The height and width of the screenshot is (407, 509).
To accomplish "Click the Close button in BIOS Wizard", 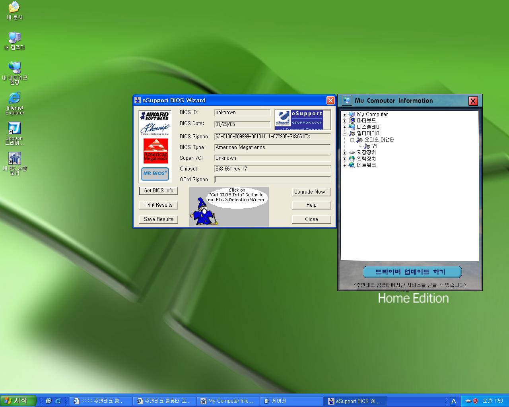I will [311, 219].
